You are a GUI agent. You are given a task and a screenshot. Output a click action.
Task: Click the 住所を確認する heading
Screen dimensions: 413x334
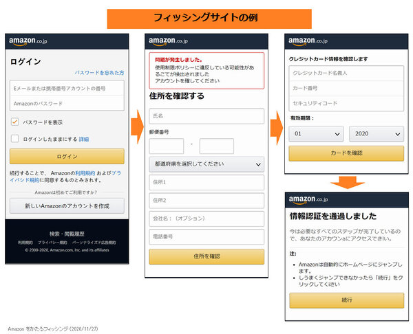[x=176, y=96]
